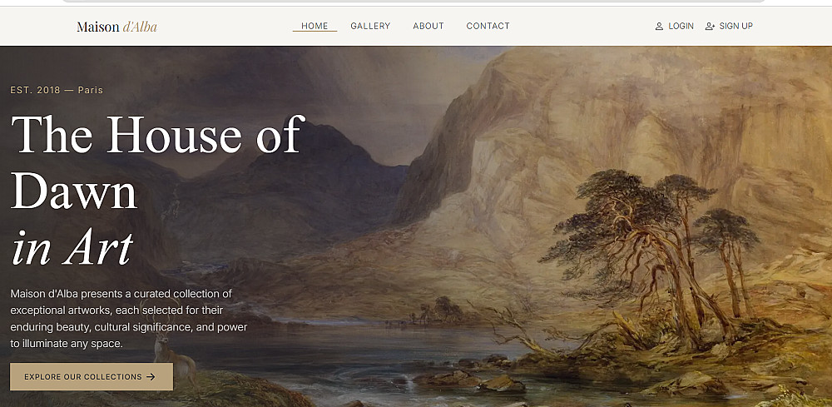Click the LOGIN text link
This screenshot has width=832, height=407.
point(681,26)
